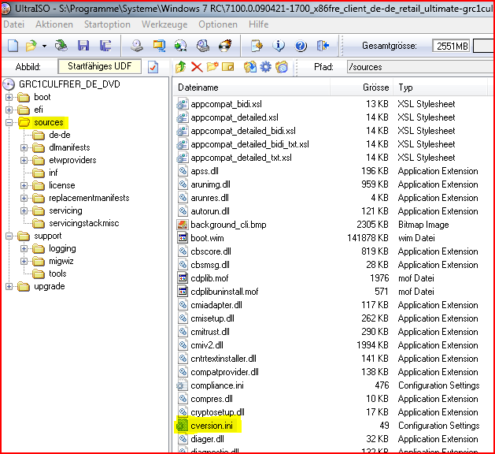Viewport: 495px width, 454px height.
Task: Open the Hilfe menu
Action: 259,24
